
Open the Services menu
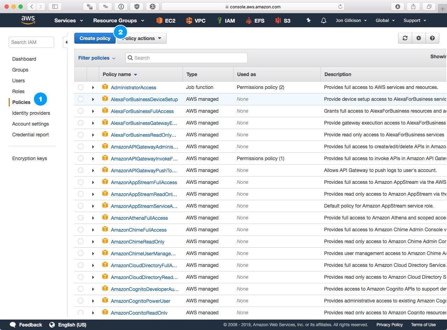[x=69, y=21]
